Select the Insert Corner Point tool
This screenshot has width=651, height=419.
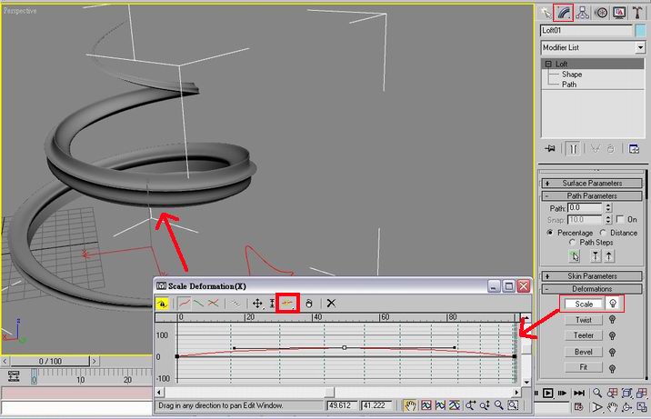click(290, 303)
